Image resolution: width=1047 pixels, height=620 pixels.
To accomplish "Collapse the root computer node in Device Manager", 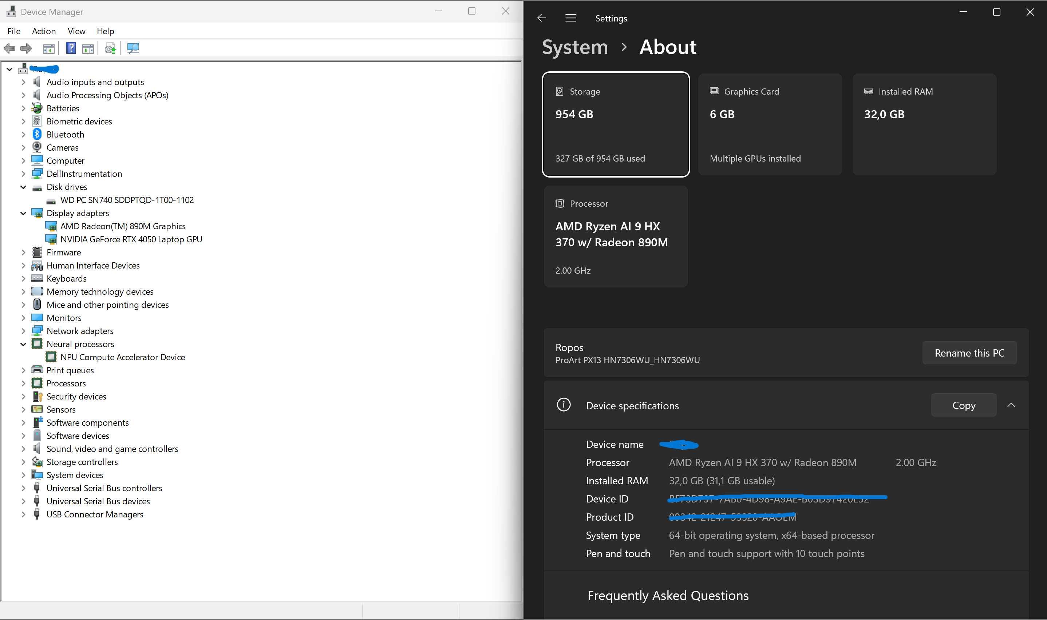I will point(9,69).
